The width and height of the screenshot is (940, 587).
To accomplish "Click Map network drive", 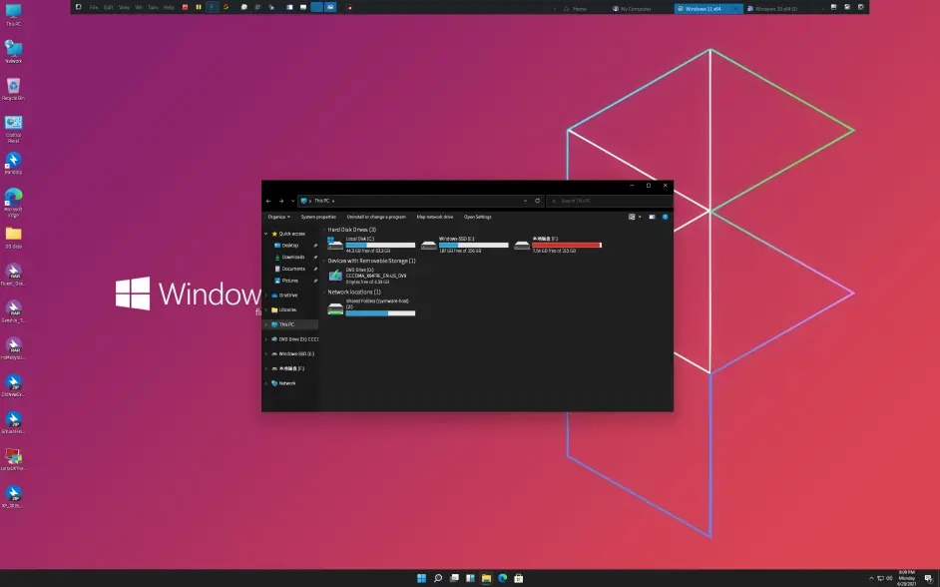I will (435, 217).
